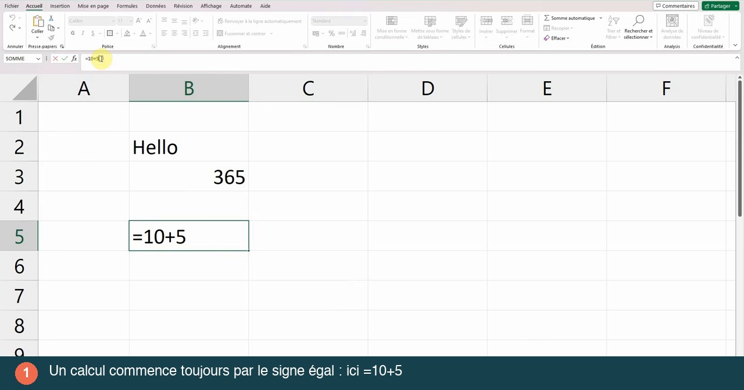Click the align middle icon

coord(174,21)
